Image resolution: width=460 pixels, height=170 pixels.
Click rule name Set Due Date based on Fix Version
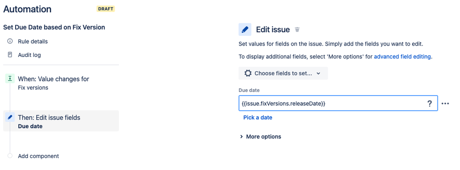(x=54, y=27)
